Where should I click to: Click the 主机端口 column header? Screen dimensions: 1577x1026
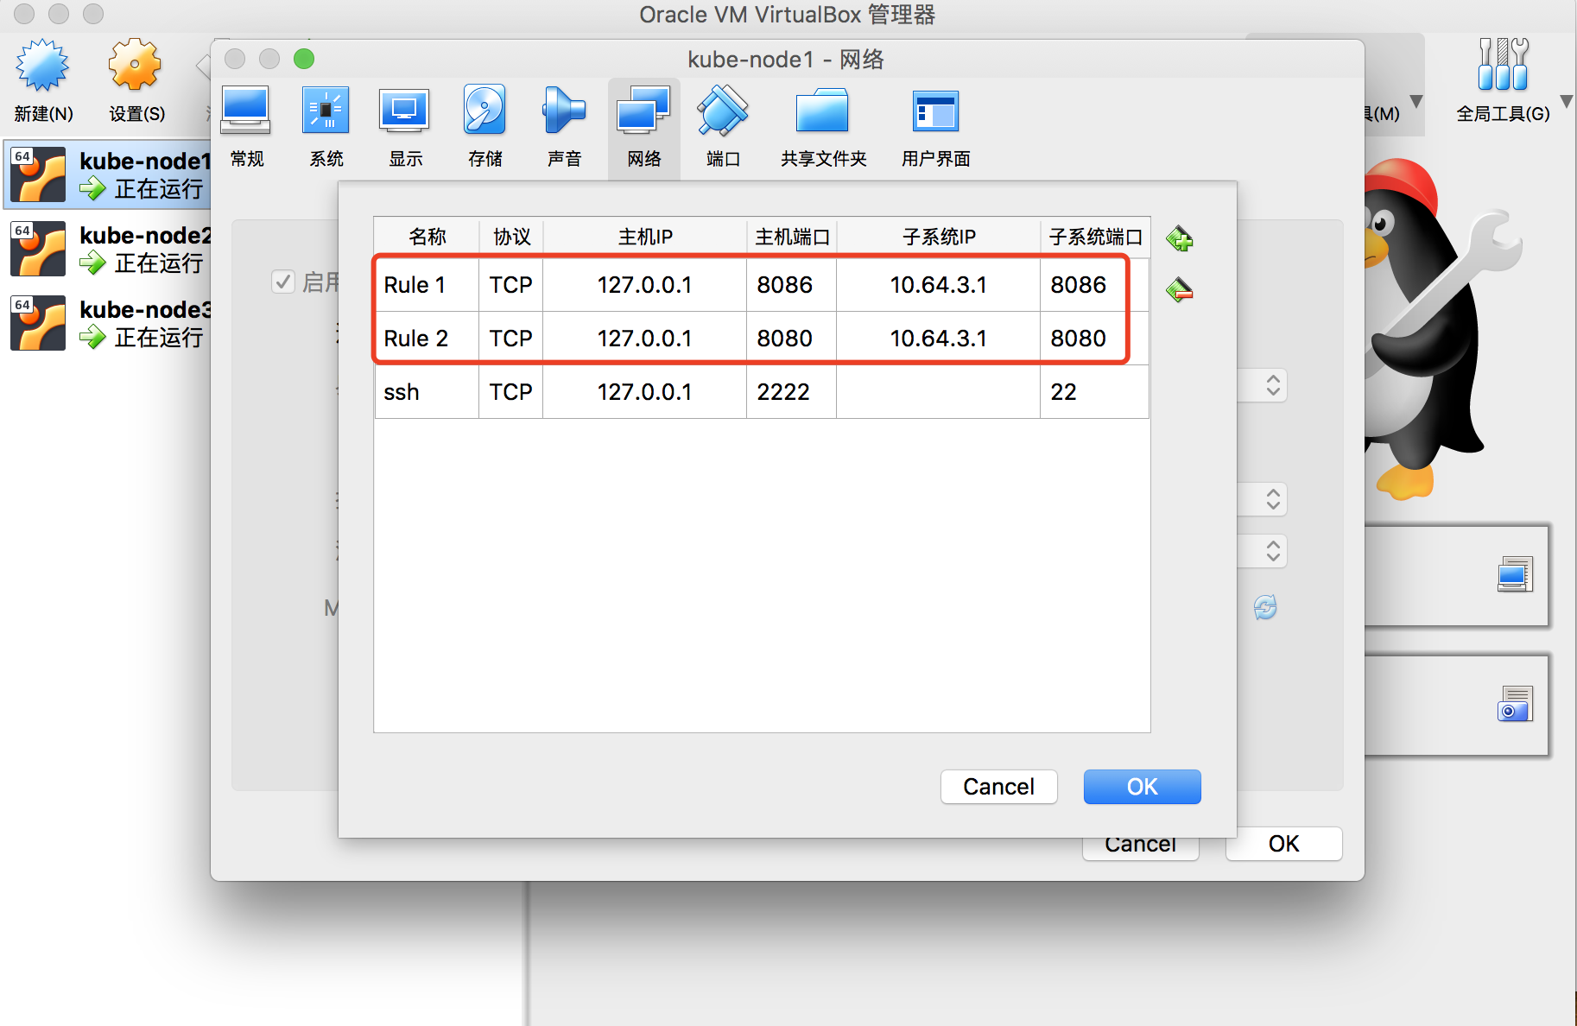tap(791, 237)
